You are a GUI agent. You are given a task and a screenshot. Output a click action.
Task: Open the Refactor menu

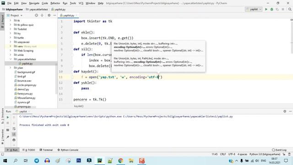click(x=55, y=3)
